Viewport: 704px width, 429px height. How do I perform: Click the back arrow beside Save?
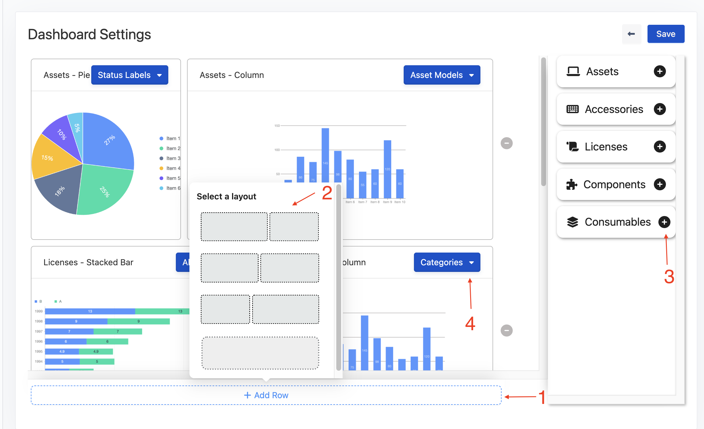[631, 34]
